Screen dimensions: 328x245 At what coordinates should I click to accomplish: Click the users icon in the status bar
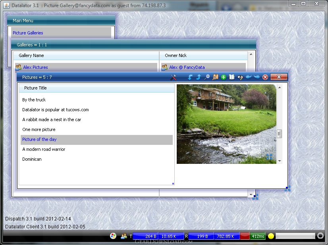124,236
